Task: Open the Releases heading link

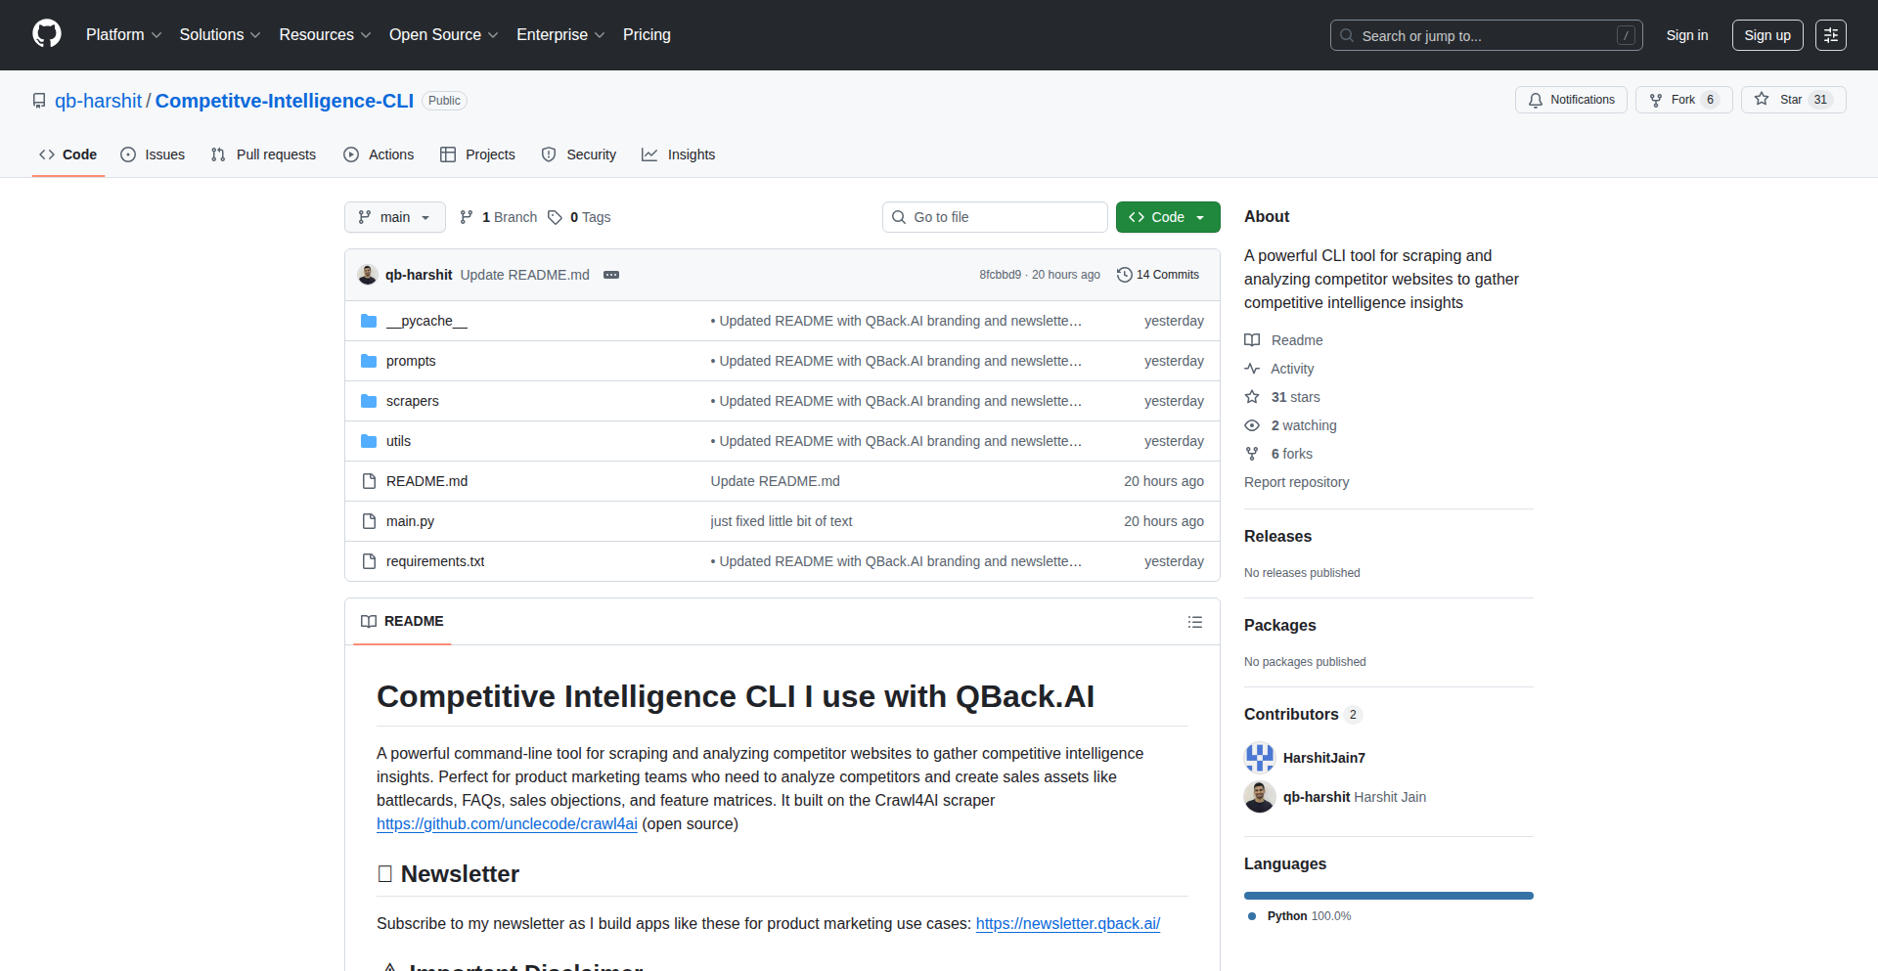Action: pos(1277,536)
